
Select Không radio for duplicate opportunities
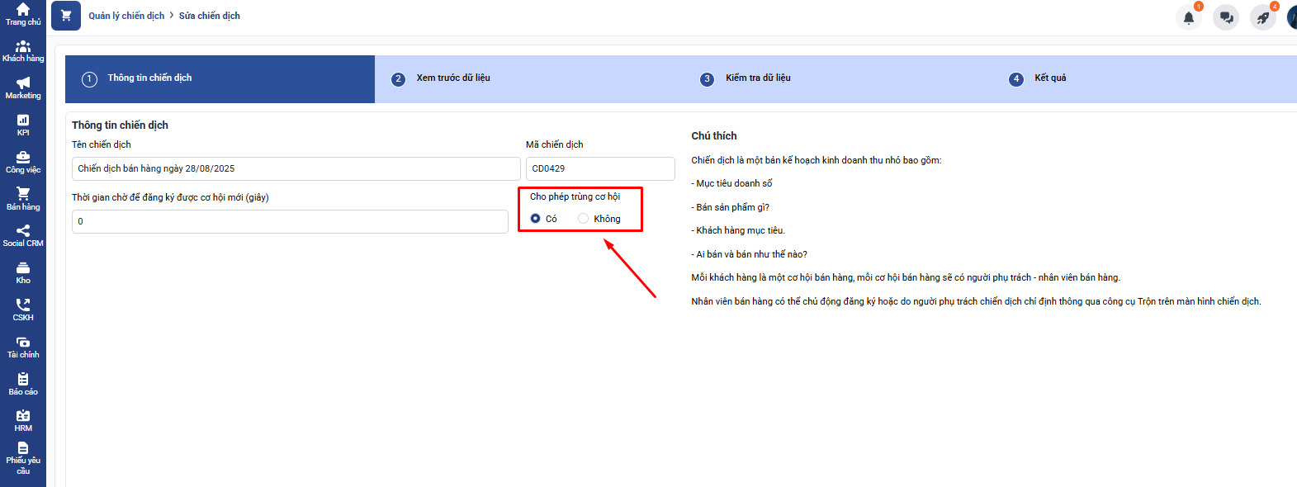(x=584, y=219)
